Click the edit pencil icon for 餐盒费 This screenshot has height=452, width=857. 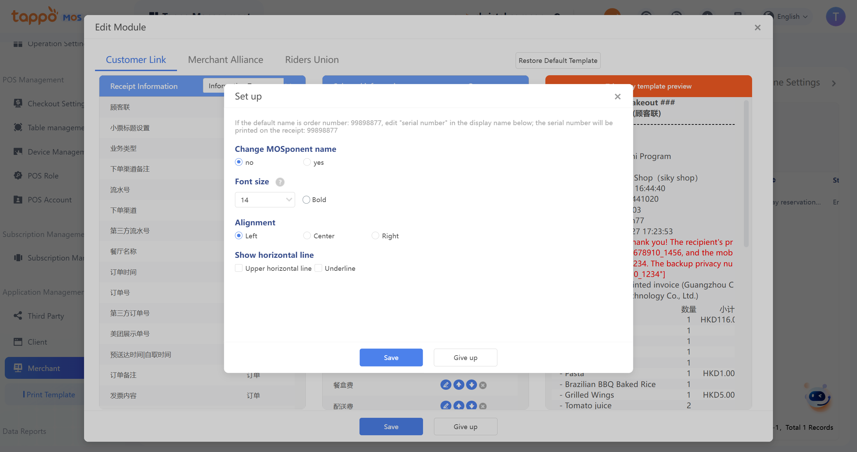446,385
